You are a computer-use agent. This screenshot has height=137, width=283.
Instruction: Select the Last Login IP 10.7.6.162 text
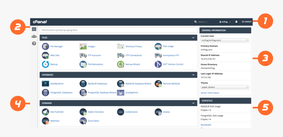[206, 77]
